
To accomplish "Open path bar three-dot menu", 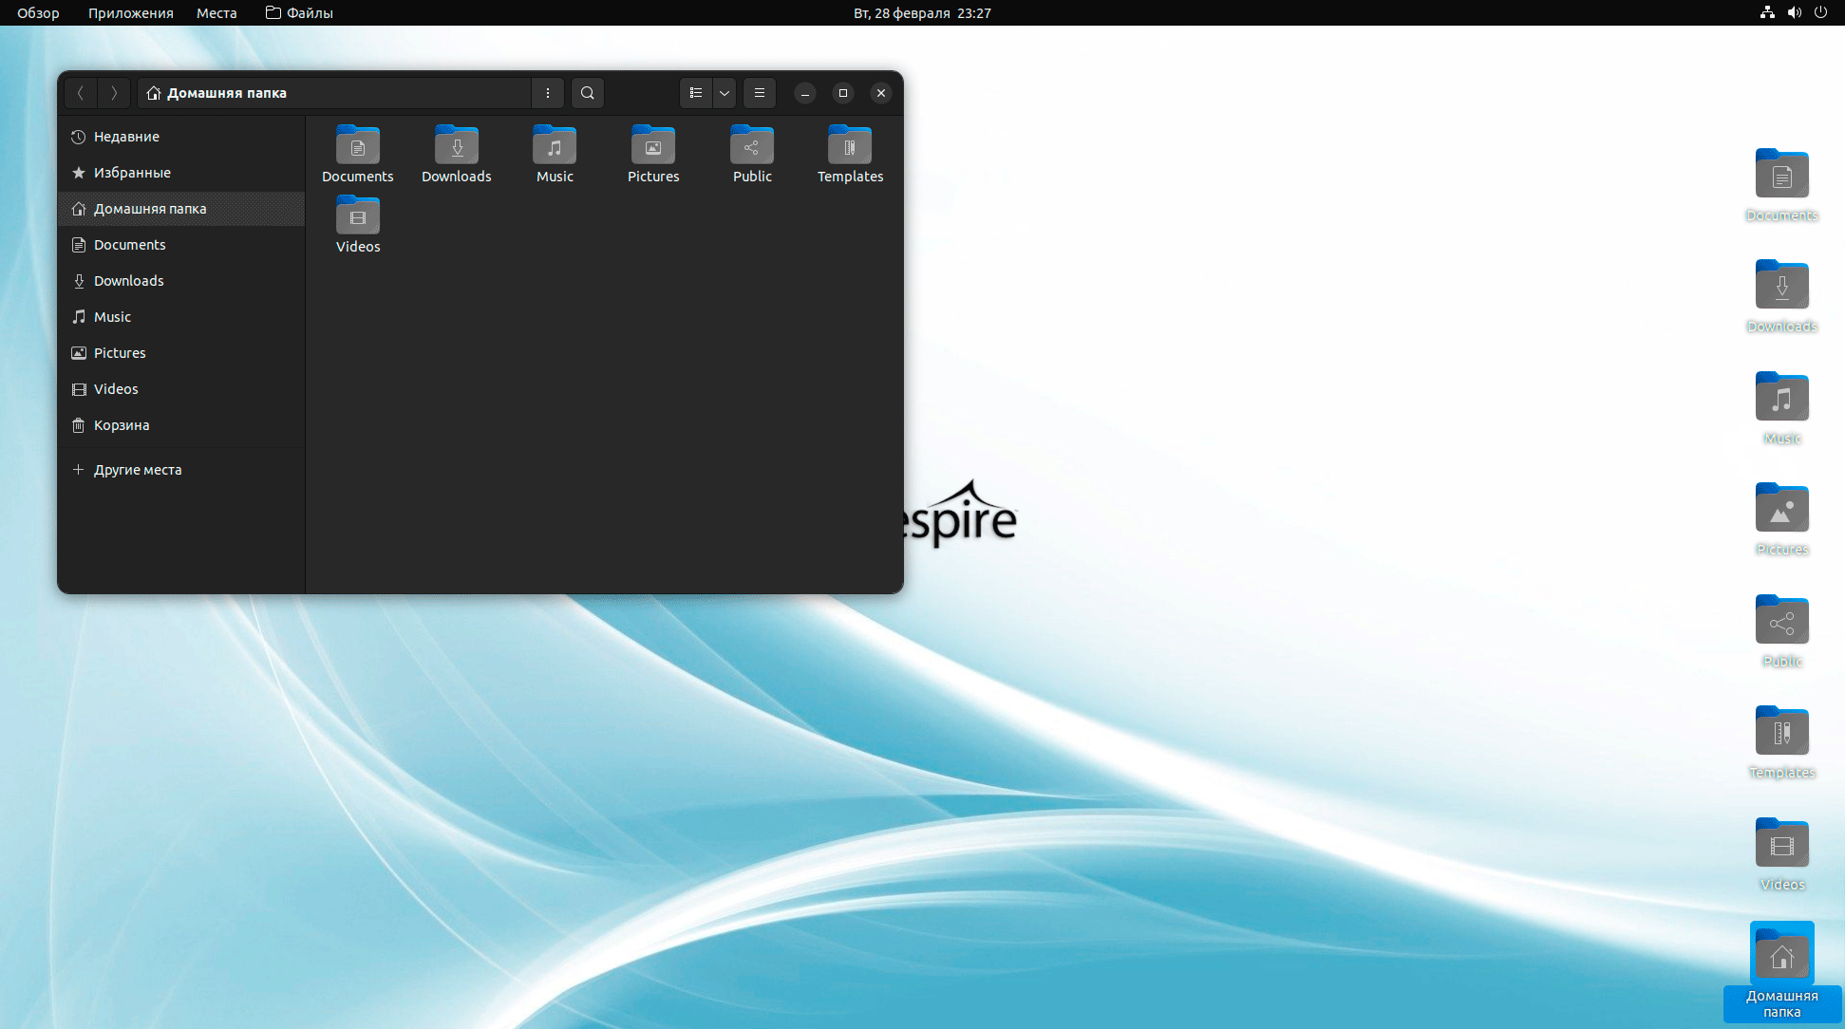I will [x=547, y=93].
